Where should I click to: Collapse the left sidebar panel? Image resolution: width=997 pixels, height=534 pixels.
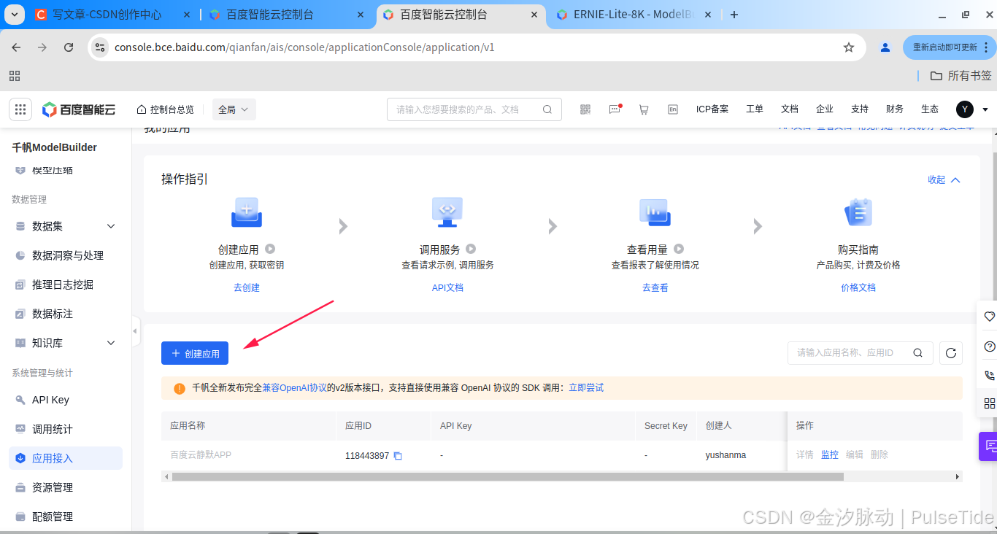tap(135, 331)
